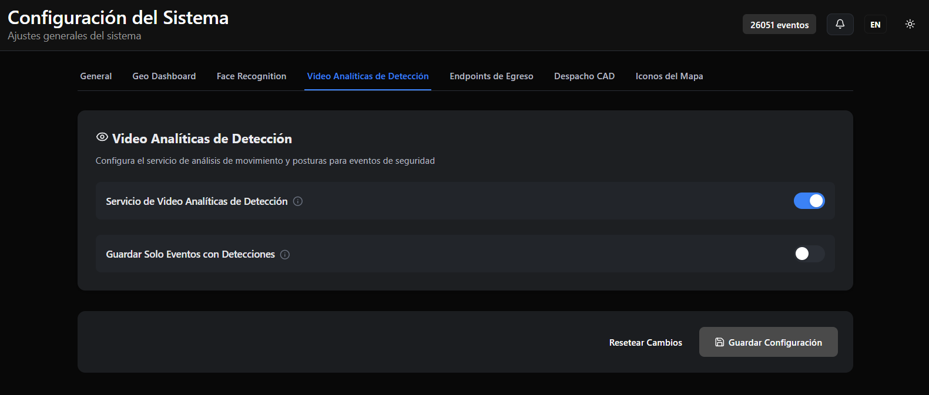Click Guardar Configuración button

[x=768, y=342]
